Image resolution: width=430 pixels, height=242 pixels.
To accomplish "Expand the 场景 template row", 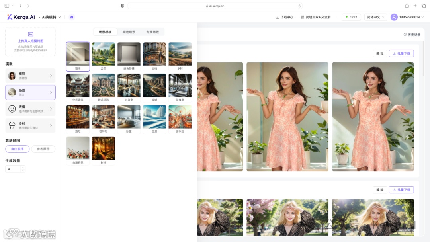I will point(30,92).
